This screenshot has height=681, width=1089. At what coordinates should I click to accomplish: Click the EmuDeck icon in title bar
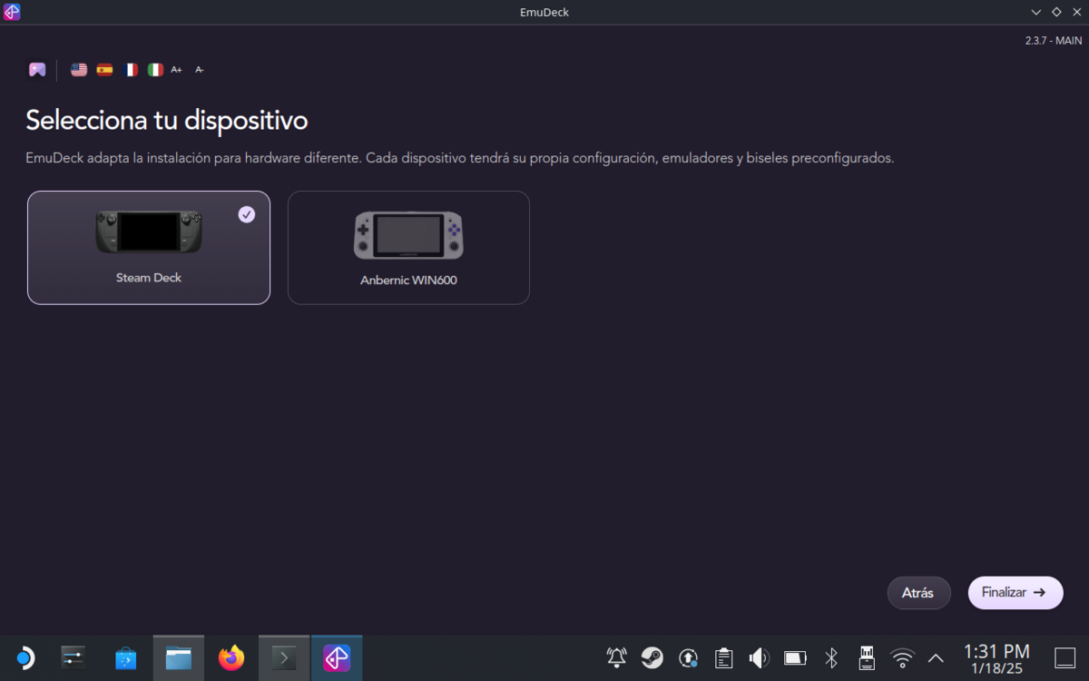(x=12, y=12)
